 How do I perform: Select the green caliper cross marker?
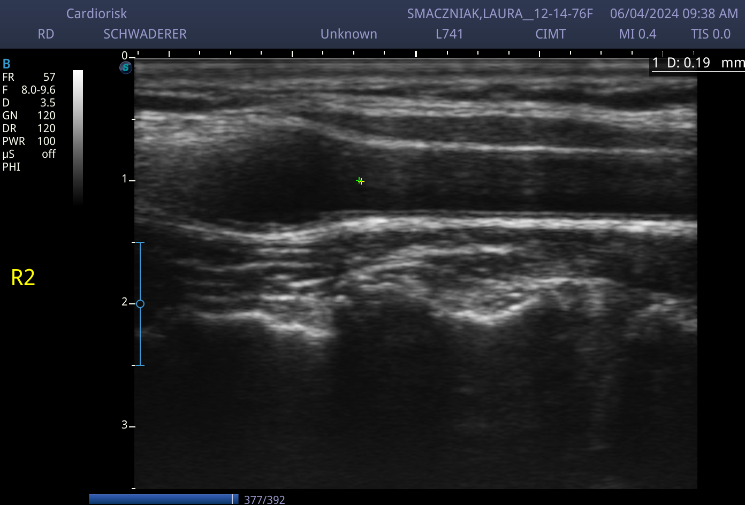click(x=360, y=181)
